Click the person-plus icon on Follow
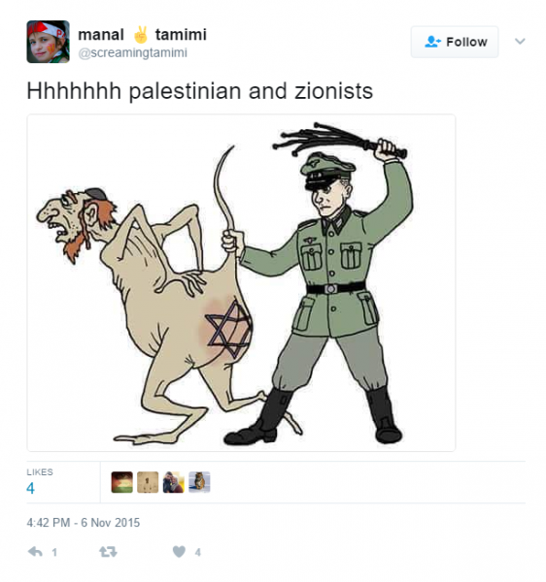 pyautogui.click(x=432, y=42)
